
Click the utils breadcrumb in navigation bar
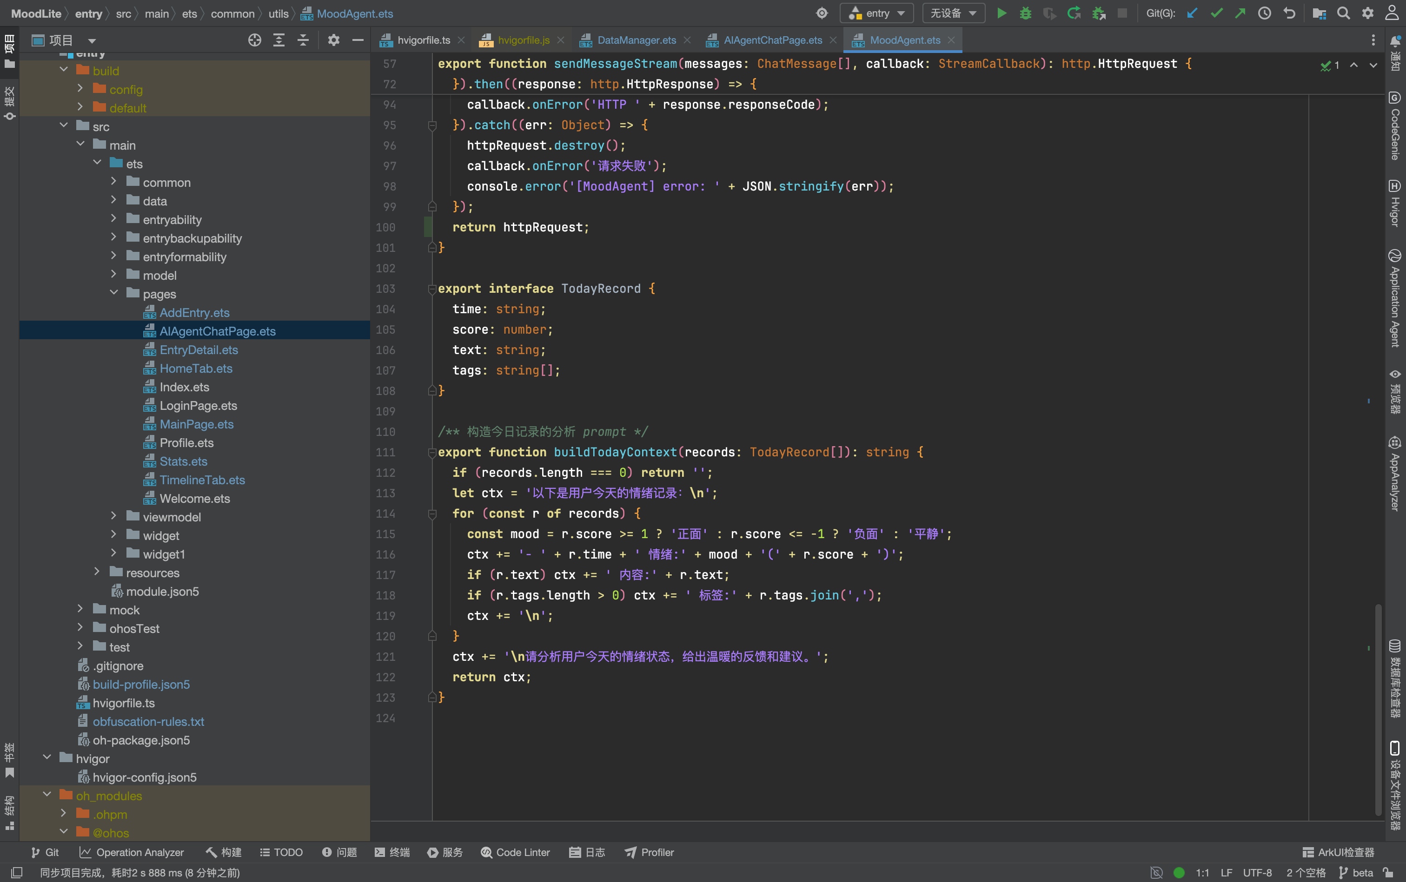pyautogui.click(x=279, y=13)
